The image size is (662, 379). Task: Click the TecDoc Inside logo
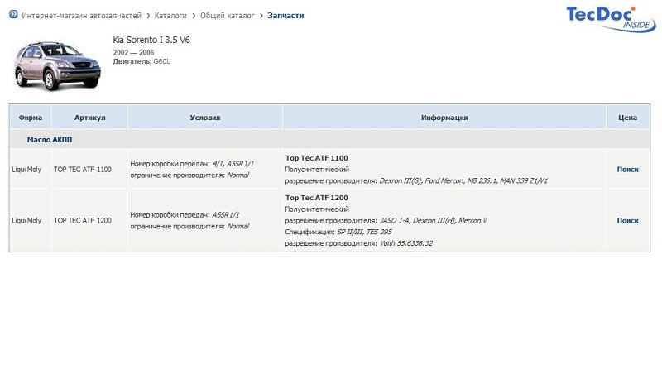click(610, 19)
